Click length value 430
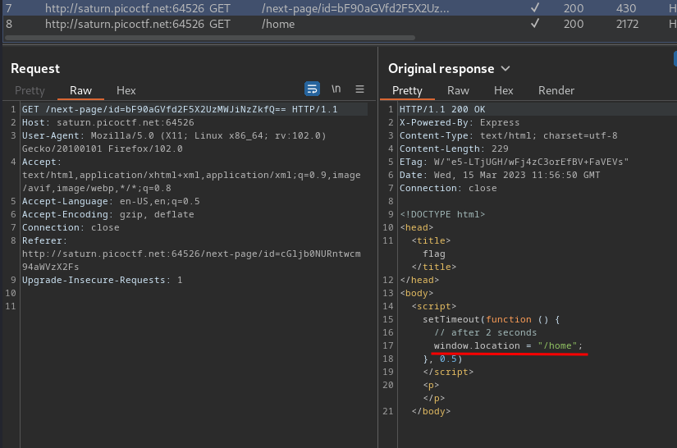677x448 pixels. (626, 8)
